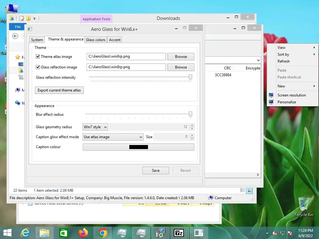The height and width of the screenshot is (239, 319).
Task: Open the Windows Store taskbar icon
Action: tap(64, 233)
